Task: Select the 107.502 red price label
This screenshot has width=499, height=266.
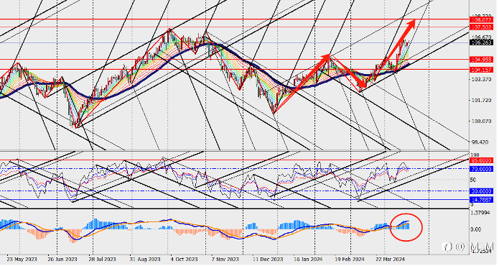Action: [x=481, y=27]
